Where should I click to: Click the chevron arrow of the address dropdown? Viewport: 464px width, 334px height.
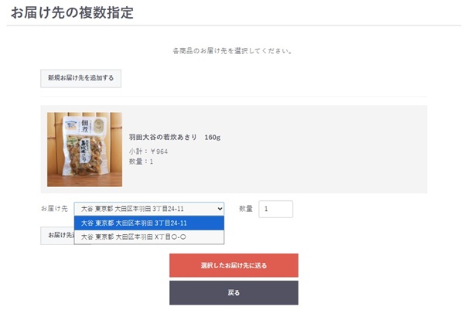(220, 209)
